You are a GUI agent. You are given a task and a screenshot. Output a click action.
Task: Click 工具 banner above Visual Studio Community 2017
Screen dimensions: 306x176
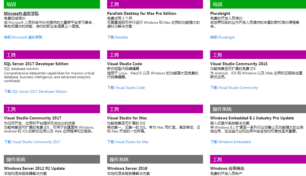coord(52,109)
